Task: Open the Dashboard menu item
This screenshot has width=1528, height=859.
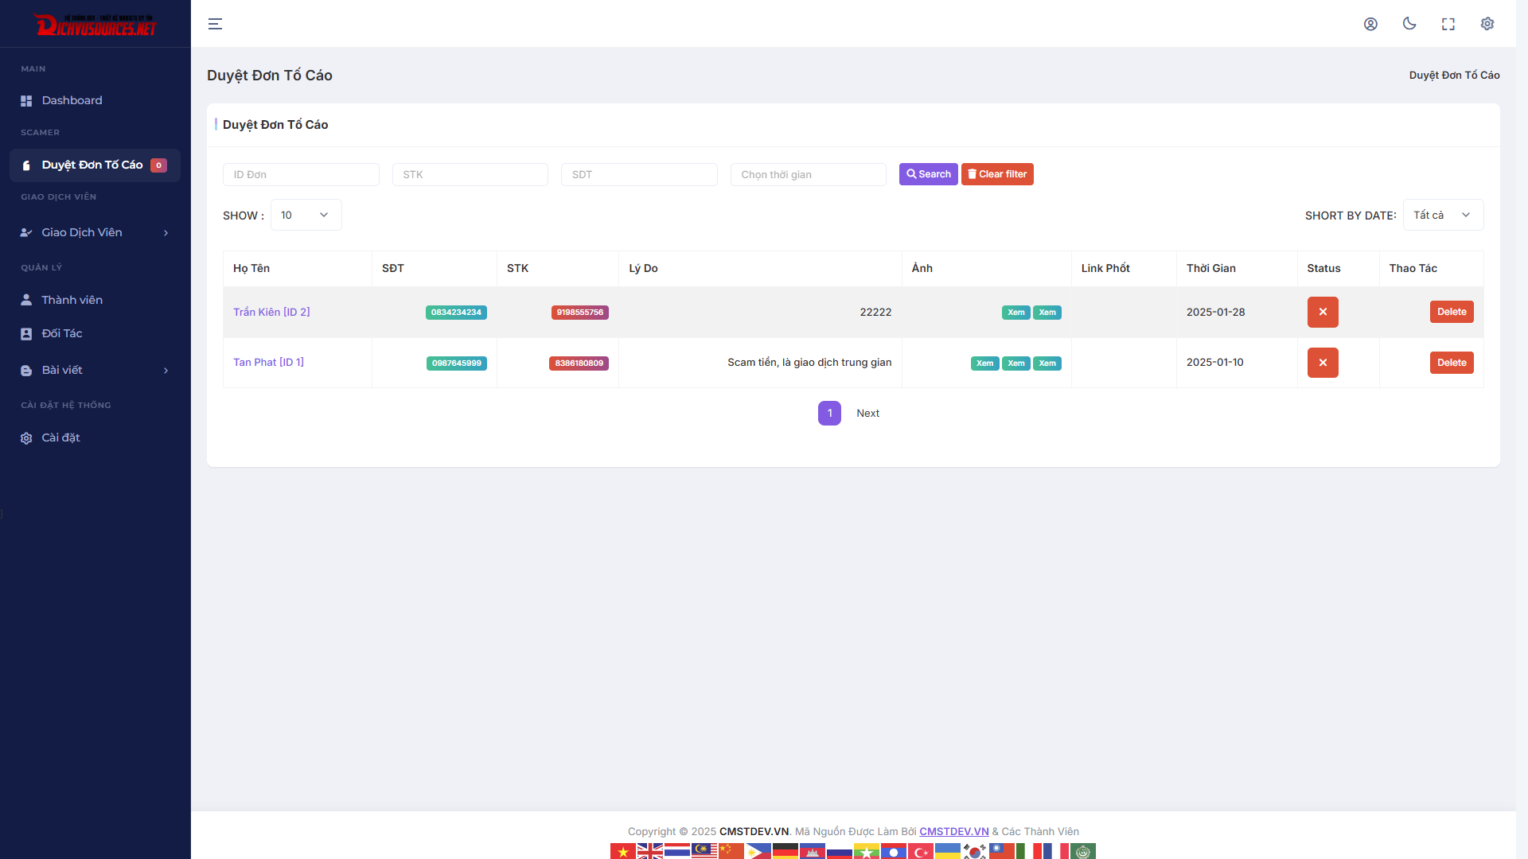Action: click(x=72, y=100)
